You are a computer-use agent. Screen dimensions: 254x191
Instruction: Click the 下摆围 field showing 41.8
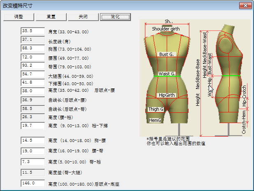(33, 82)
